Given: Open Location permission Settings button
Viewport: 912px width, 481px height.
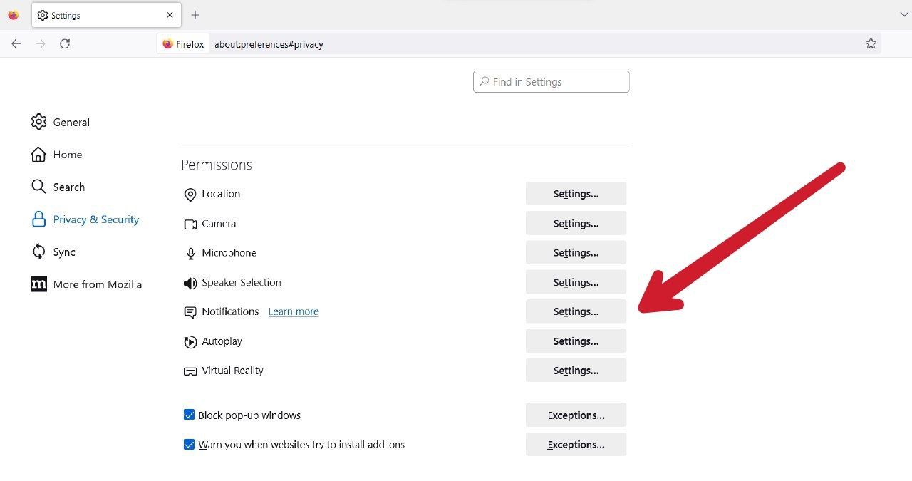Looking at the screenshot, I should tap(576, 194).
